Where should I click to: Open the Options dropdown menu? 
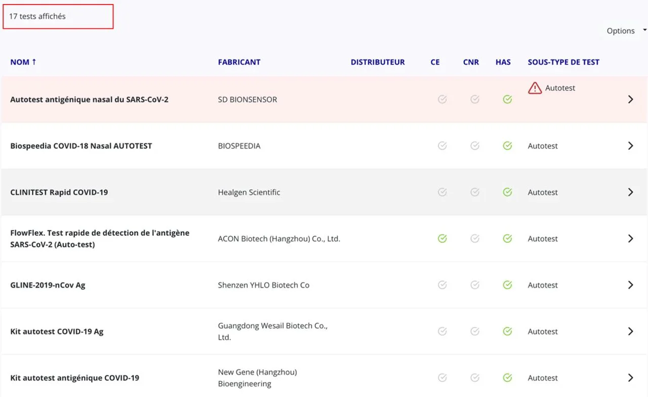(626, 31)
